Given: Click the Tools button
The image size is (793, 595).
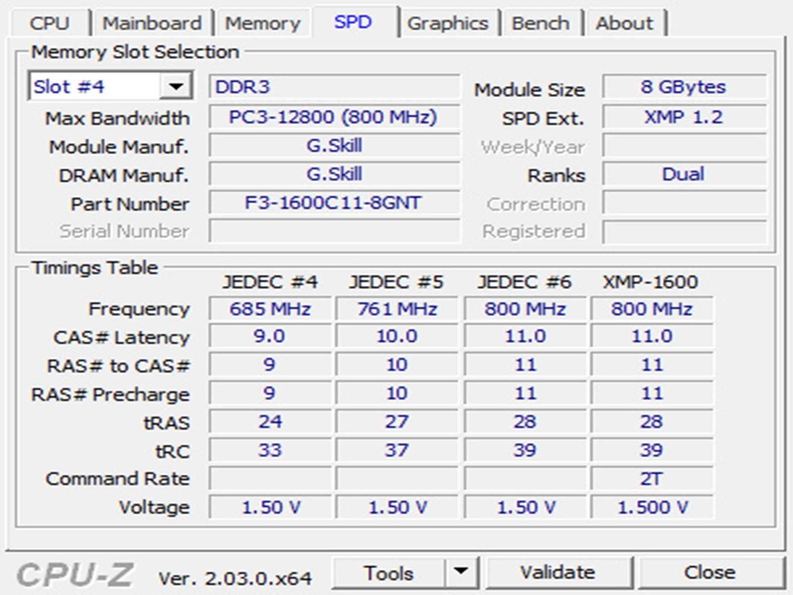Looking at the screenshot, I should click(389, 573).
